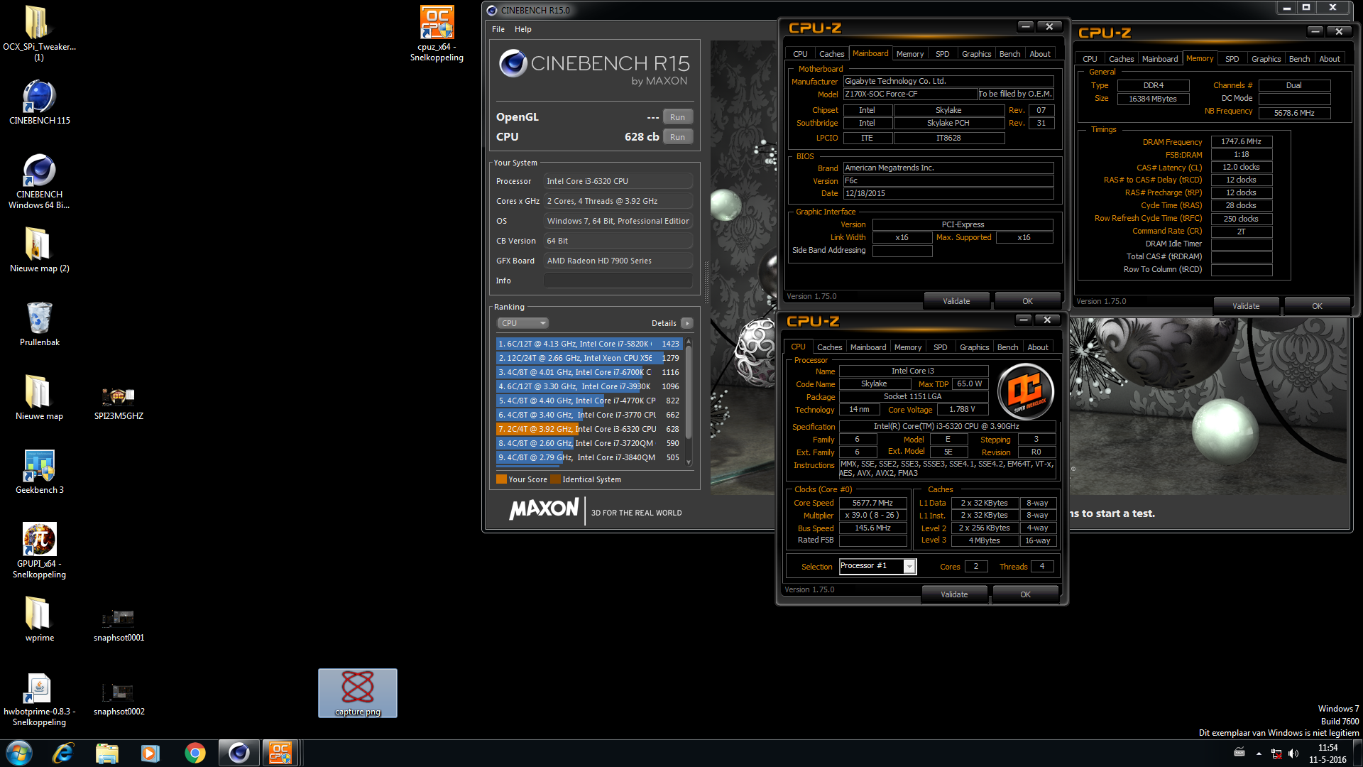Open snaphsot0002 image file
1363x767 pixels.
(119, 699)
